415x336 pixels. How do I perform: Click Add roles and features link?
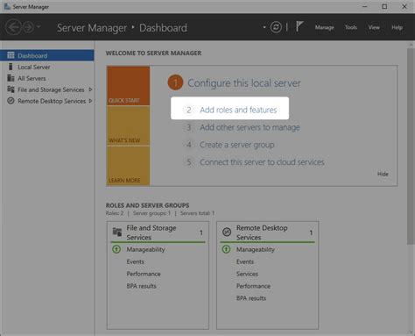coord(238,110)
